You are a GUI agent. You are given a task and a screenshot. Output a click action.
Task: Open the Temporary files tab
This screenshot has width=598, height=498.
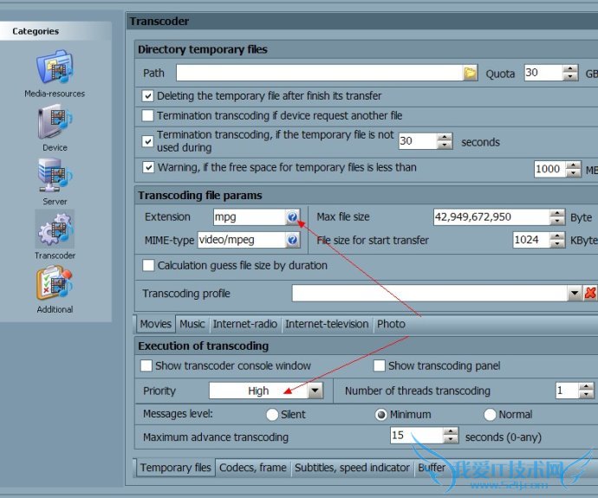[175, 468]
